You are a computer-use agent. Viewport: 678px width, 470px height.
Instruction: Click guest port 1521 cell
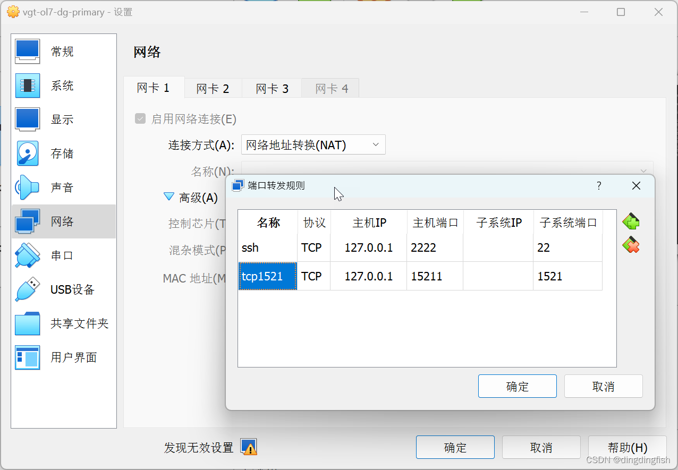coord(568,276)
